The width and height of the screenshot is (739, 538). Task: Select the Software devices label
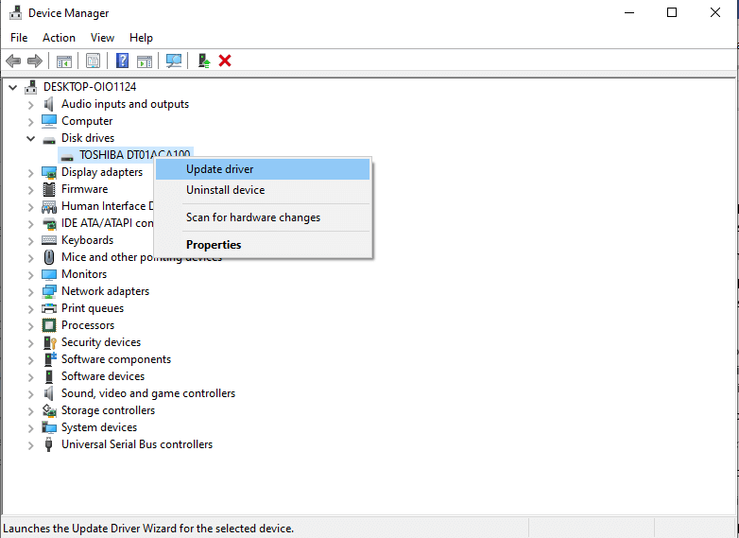[103, 376]
